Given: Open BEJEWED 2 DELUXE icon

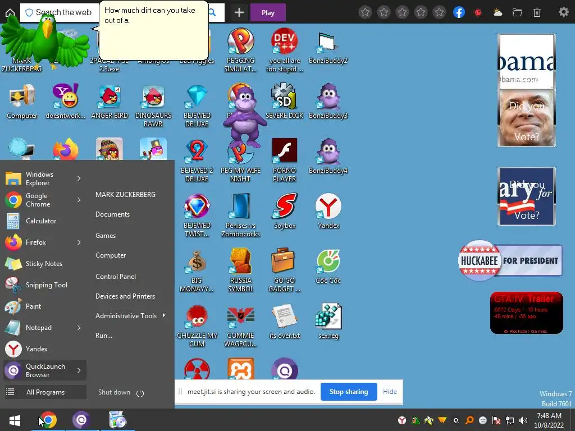Looking at the screenshot, I should (x=197, y=161).
